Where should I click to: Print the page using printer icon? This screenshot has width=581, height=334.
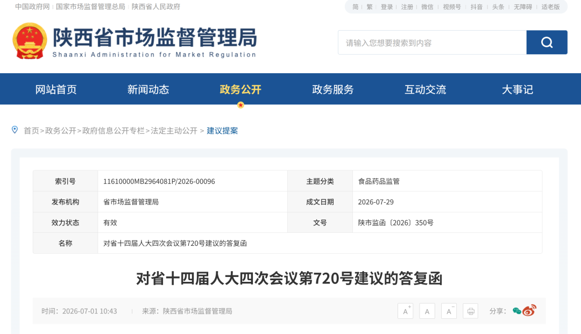471,311
